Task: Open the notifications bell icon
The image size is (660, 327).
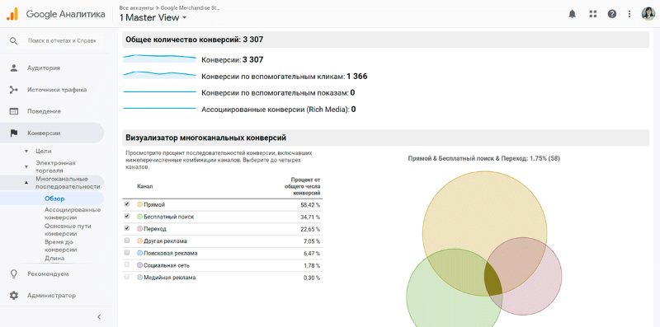Action: 572,14
